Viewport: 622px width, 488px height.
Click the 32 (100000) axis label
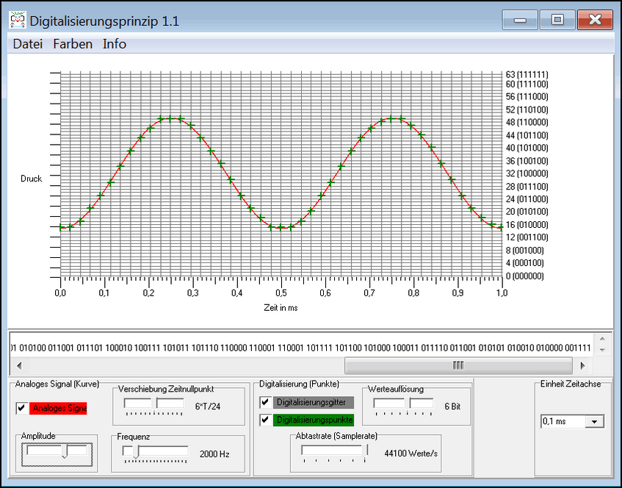tap(527, 173)
